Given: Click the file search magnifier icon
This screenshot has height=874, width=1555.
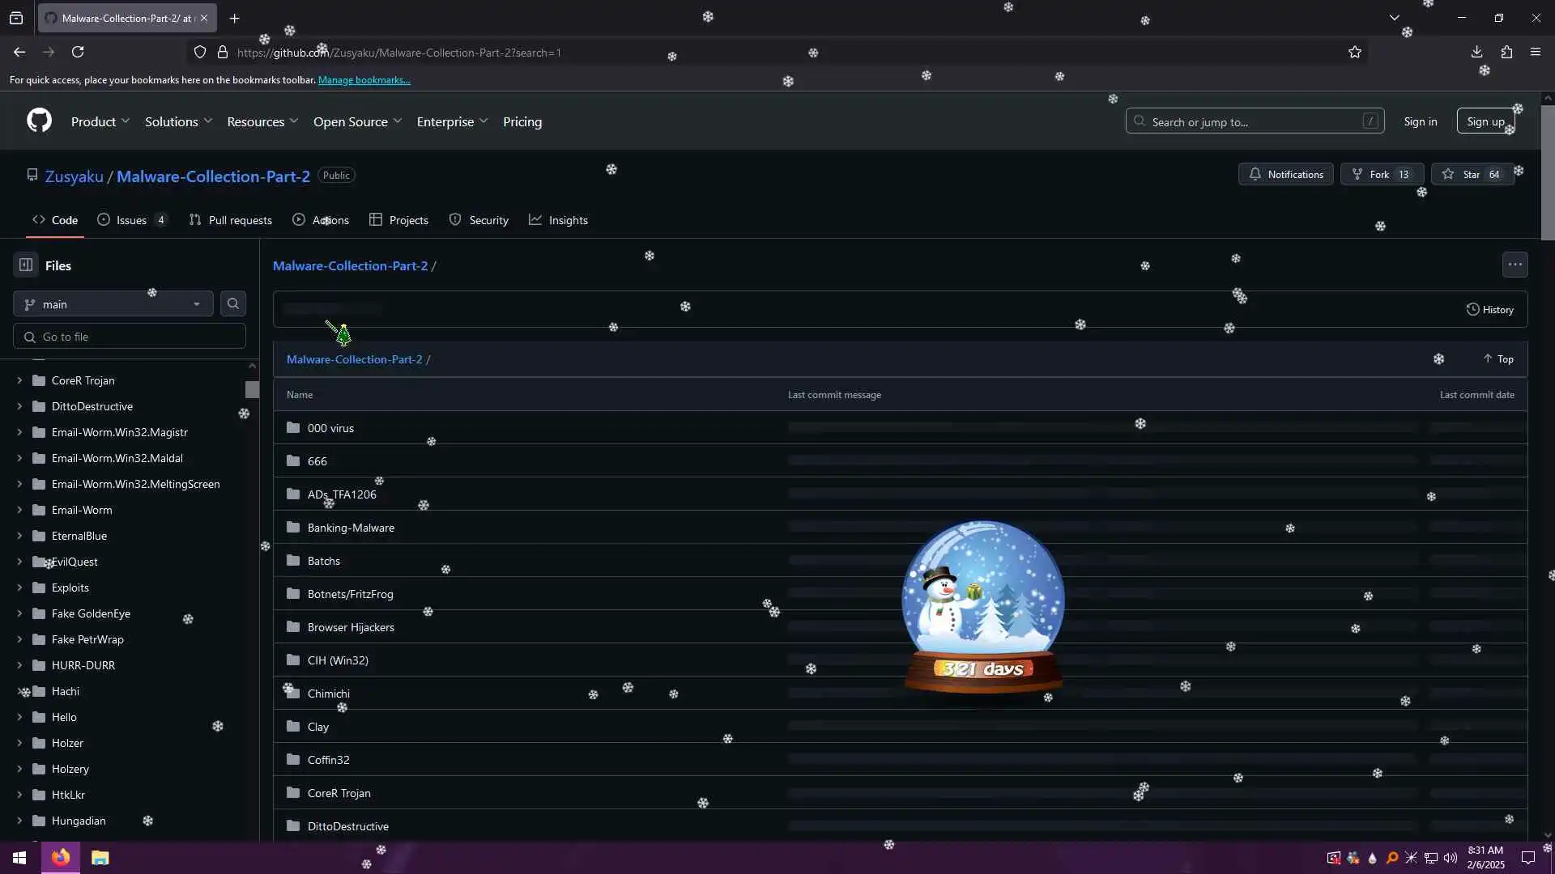Looking at the screenshot, I should [233, 303].
